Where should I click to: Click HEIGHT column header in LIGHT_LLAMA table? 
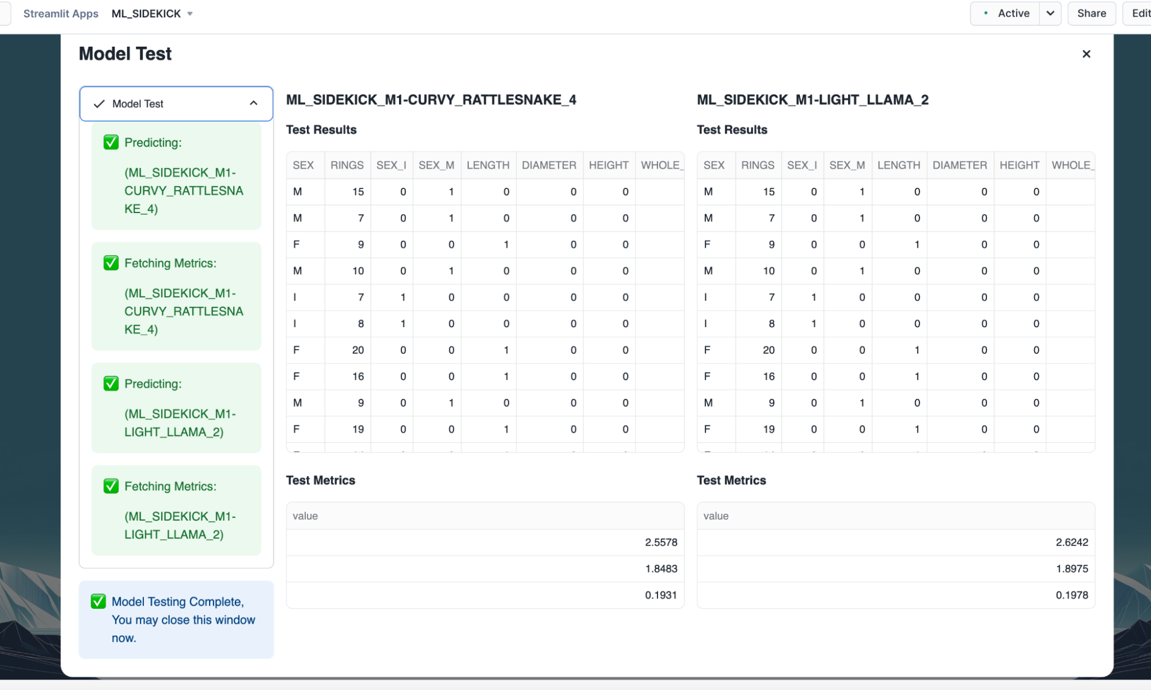1019,165
